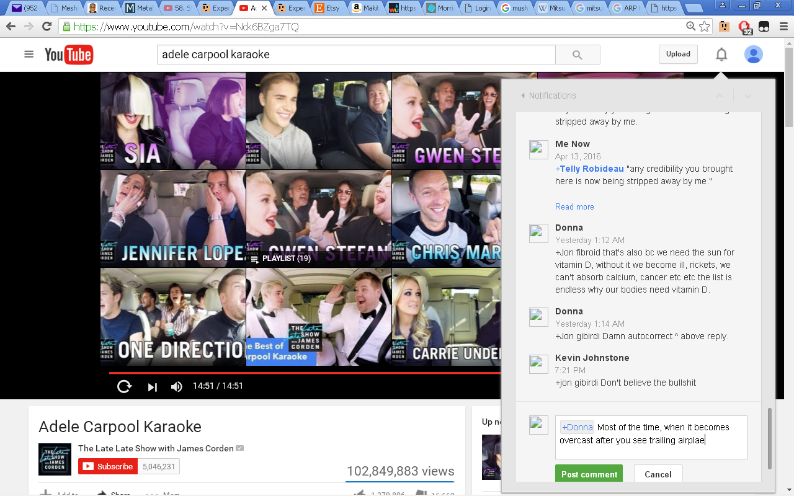Skip to the next video
794x496 pixels.
point(152,387)
